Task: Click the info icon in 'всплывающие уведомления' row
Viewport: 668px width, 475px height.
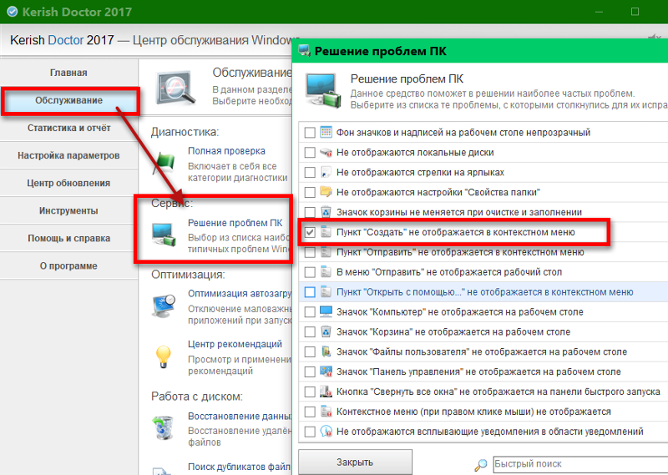Action: (x=326, y=431)
